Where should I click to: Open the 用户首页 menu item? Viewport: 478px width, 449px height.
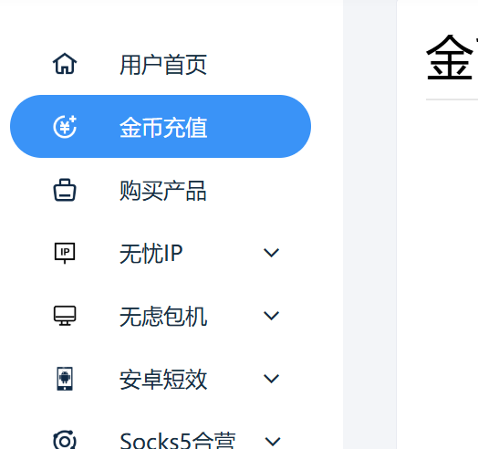click(163, 65)
